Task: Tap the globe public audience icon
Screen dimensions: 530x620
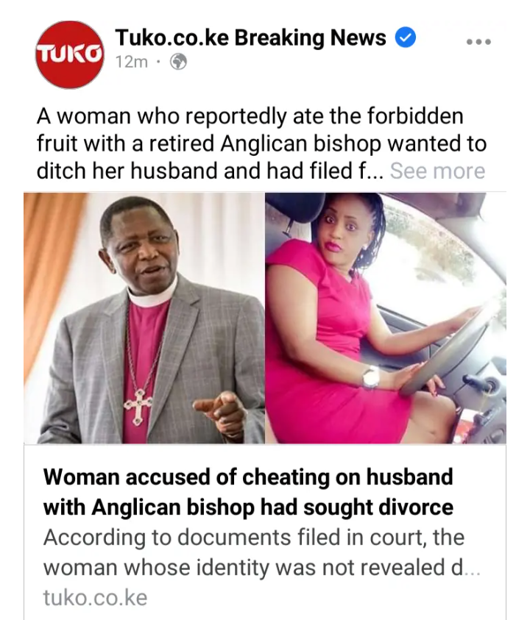Action: [178, 62]
